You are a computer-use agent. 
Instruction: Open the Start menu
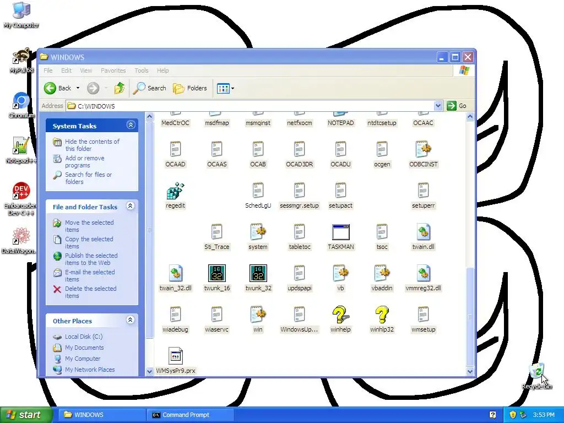click(x=26, y=415)
